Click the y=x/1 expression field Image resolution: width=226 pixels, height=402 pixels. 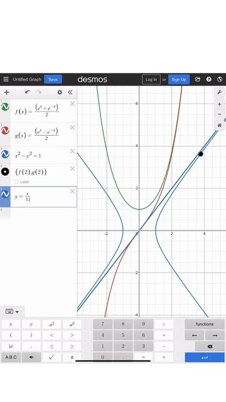coord(43,197)
